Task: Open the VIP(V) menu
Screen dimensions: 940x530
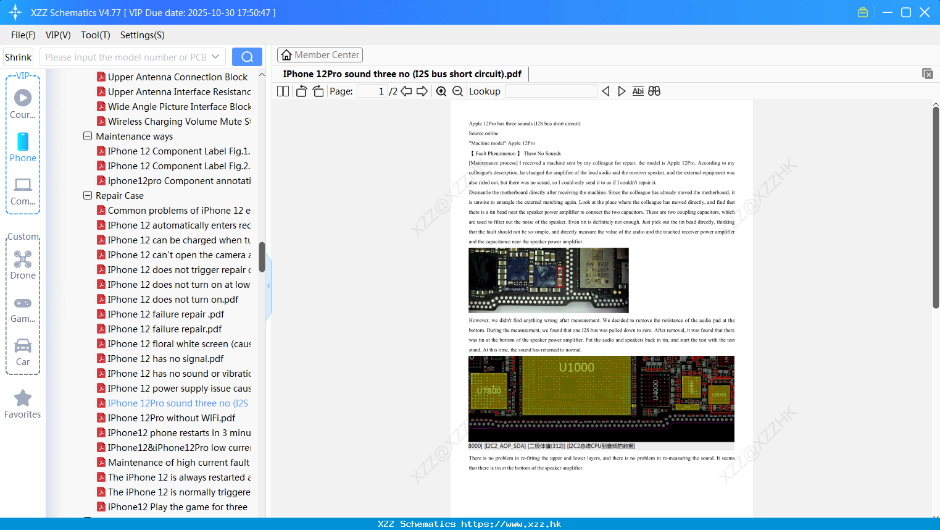Action: [58, 35]
